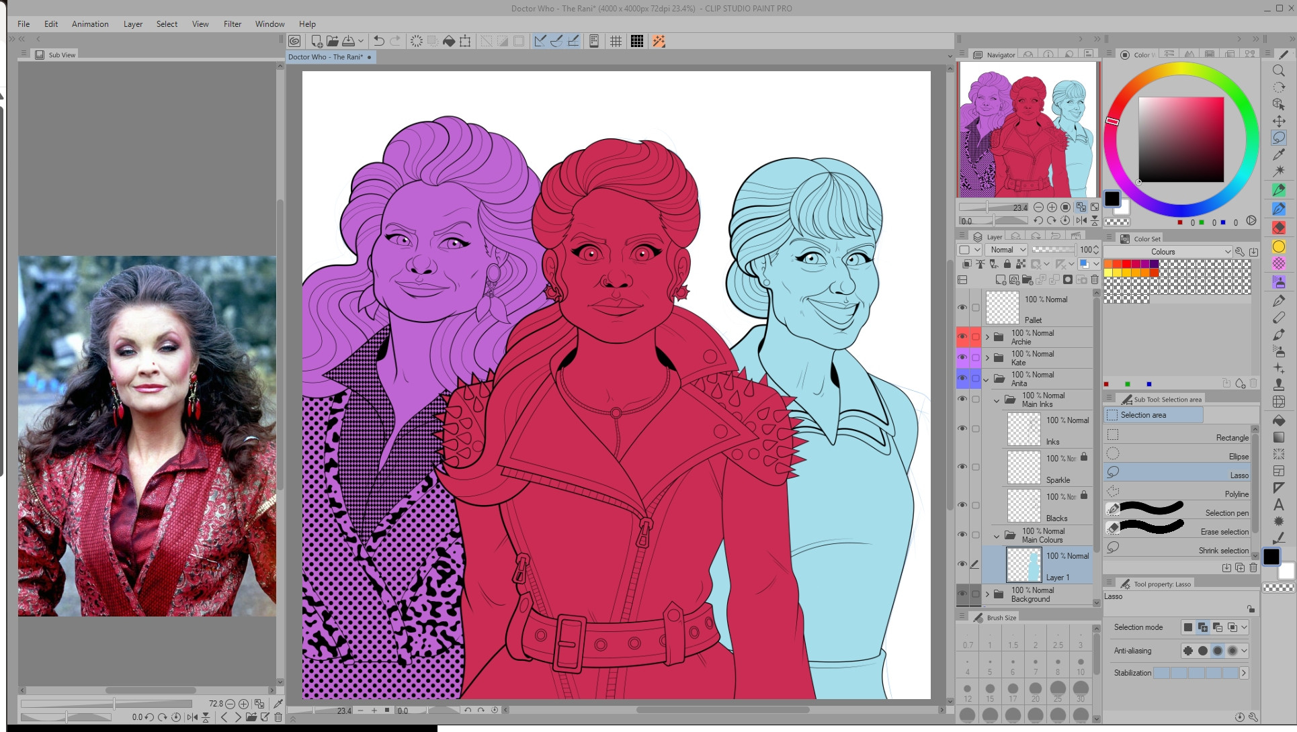Click the black main color swatch in toolbar

point(1271,556)
